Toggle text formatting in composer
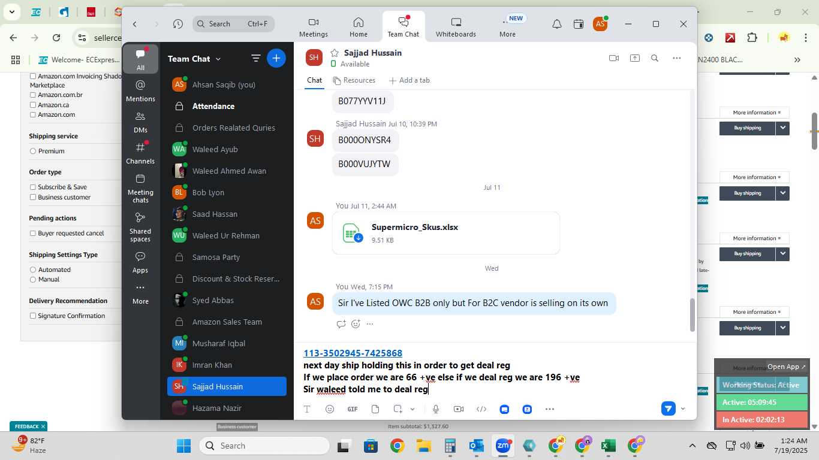Viewport: 819px width, 460px height. tap(306, 409)
